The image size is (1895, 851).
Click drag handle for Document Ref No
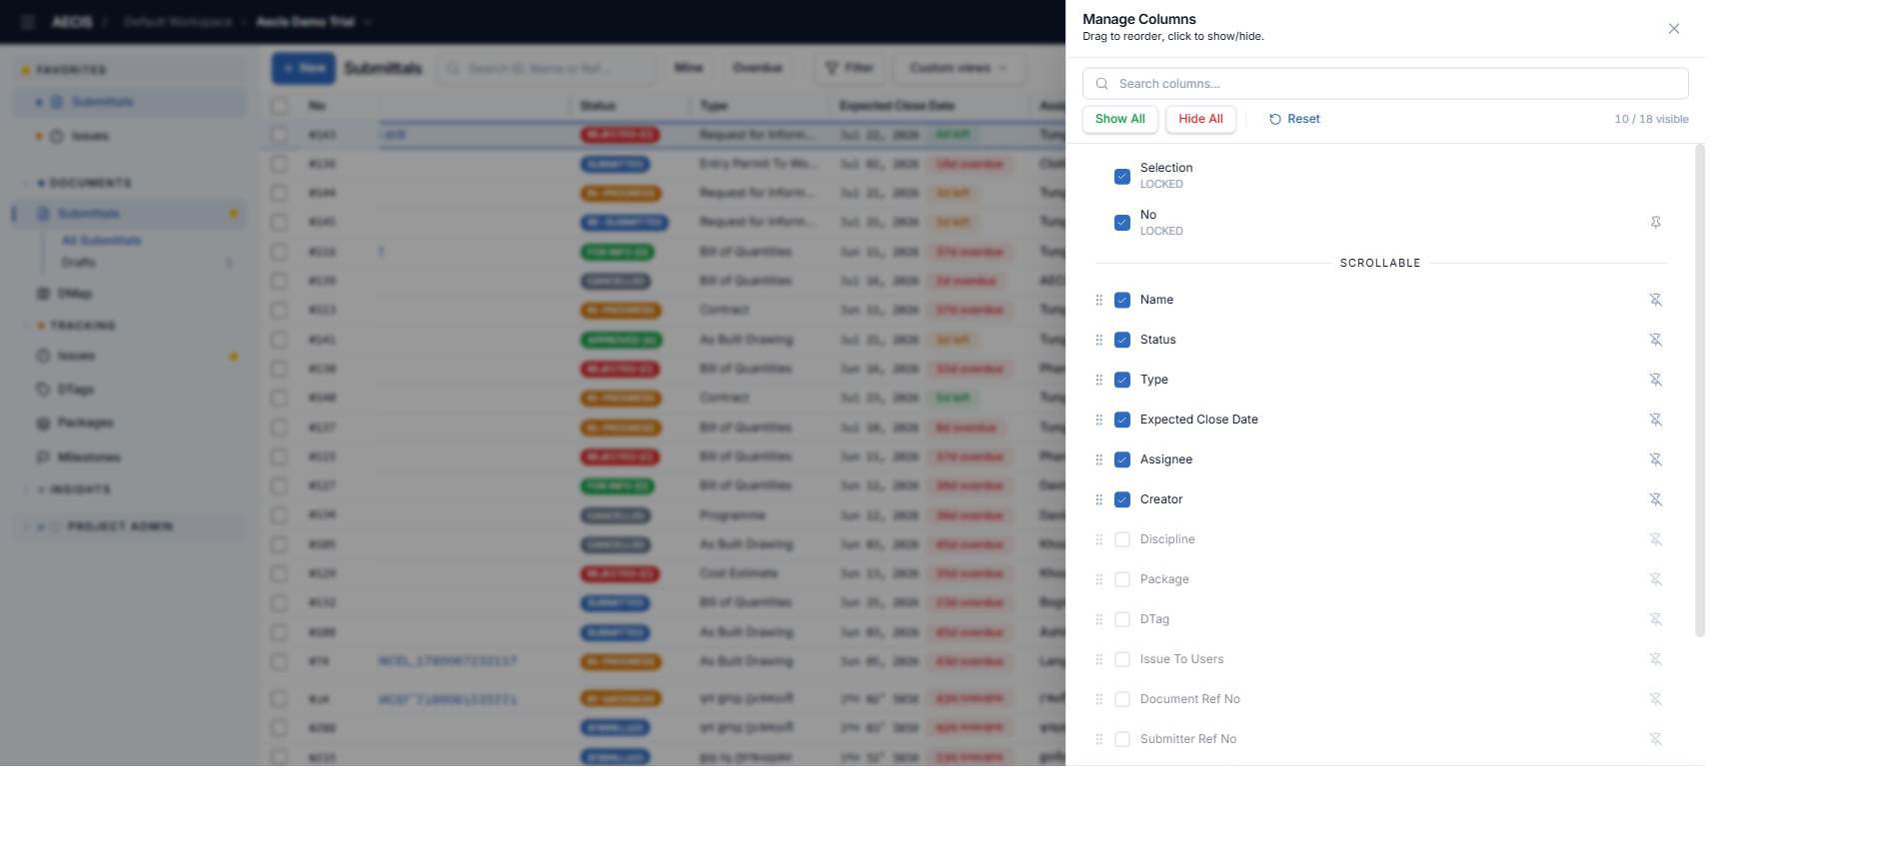click(1098, 699)
